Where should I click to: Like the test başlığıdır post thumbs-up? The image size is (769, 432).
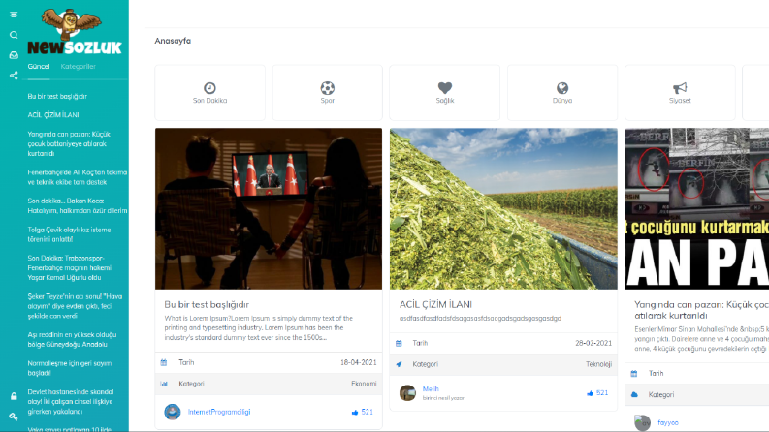tap(355, 413)
